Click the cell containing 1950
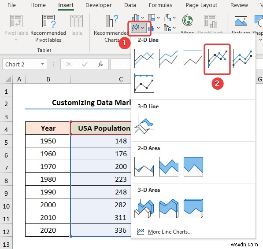263x249 pixels. coord(48,141)
